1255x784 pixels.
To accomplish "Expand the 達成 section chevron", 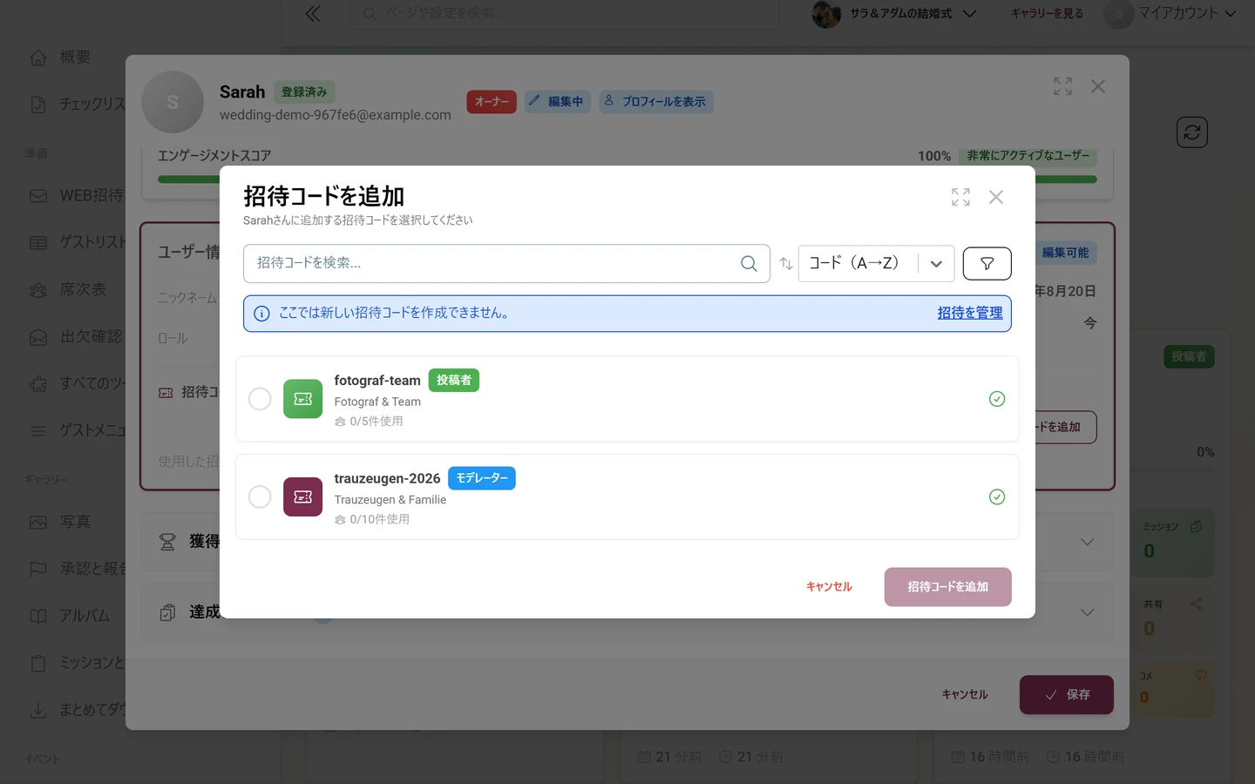I will pyautogui.click(x=1087, y=612).
